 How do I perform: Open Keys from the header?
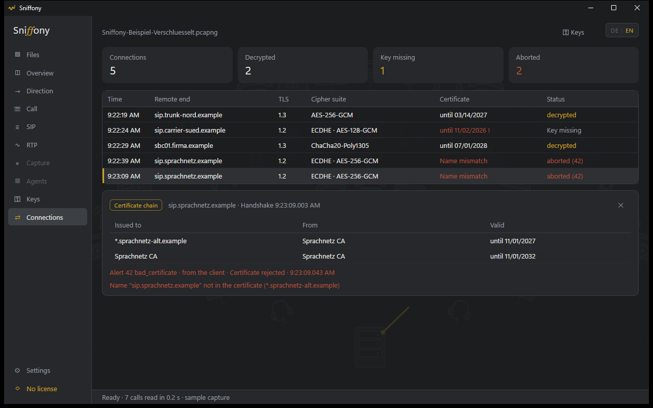[573, 32]
